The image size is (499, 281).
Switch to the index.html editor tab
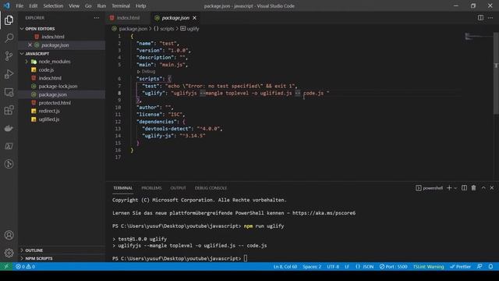coord(128,18)
